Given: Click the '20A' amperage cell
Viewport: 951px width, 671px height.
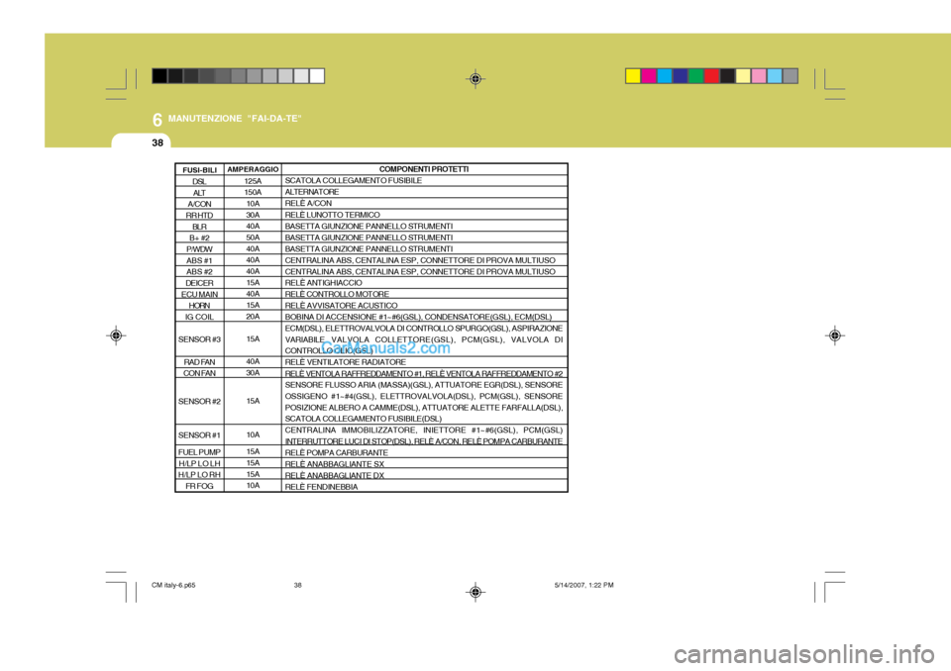Looking at the screenshot, I should (253, 317).
